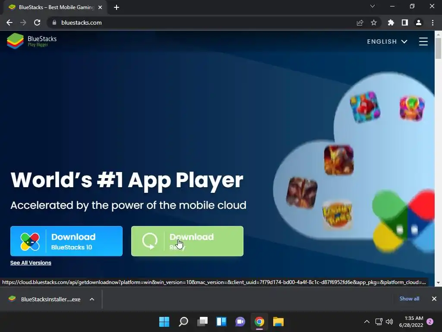Click the fiery warrior game icon
This screenshot has height=332, width=442.
coord(339,160)
